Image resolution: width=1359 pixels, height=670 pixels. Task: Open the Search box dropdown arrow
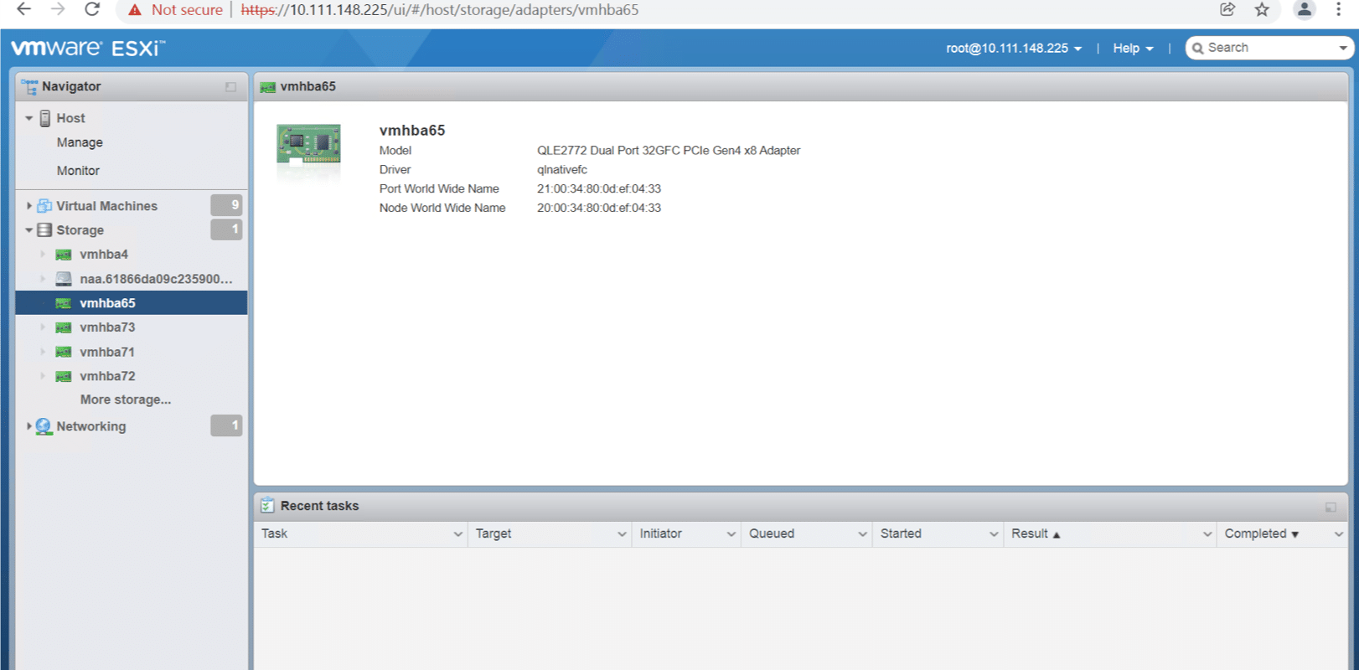click(1342, 49)
